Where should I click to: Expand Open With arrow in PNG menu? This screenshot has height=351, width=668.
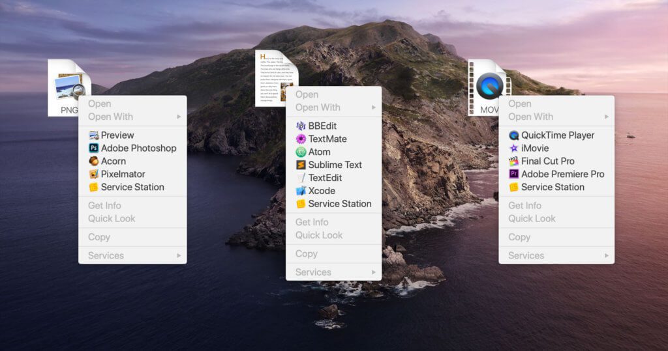(x=179, y=117)
